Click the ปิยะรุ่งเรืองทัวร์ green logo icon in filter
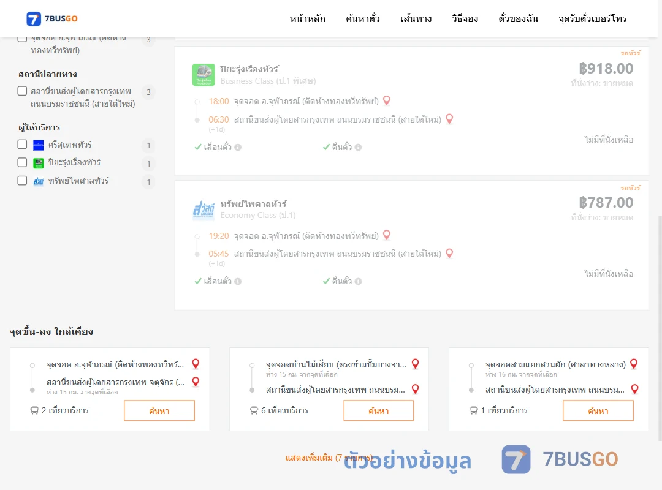Viewport: 662px width, 490px height. click(x=39, y=163)
